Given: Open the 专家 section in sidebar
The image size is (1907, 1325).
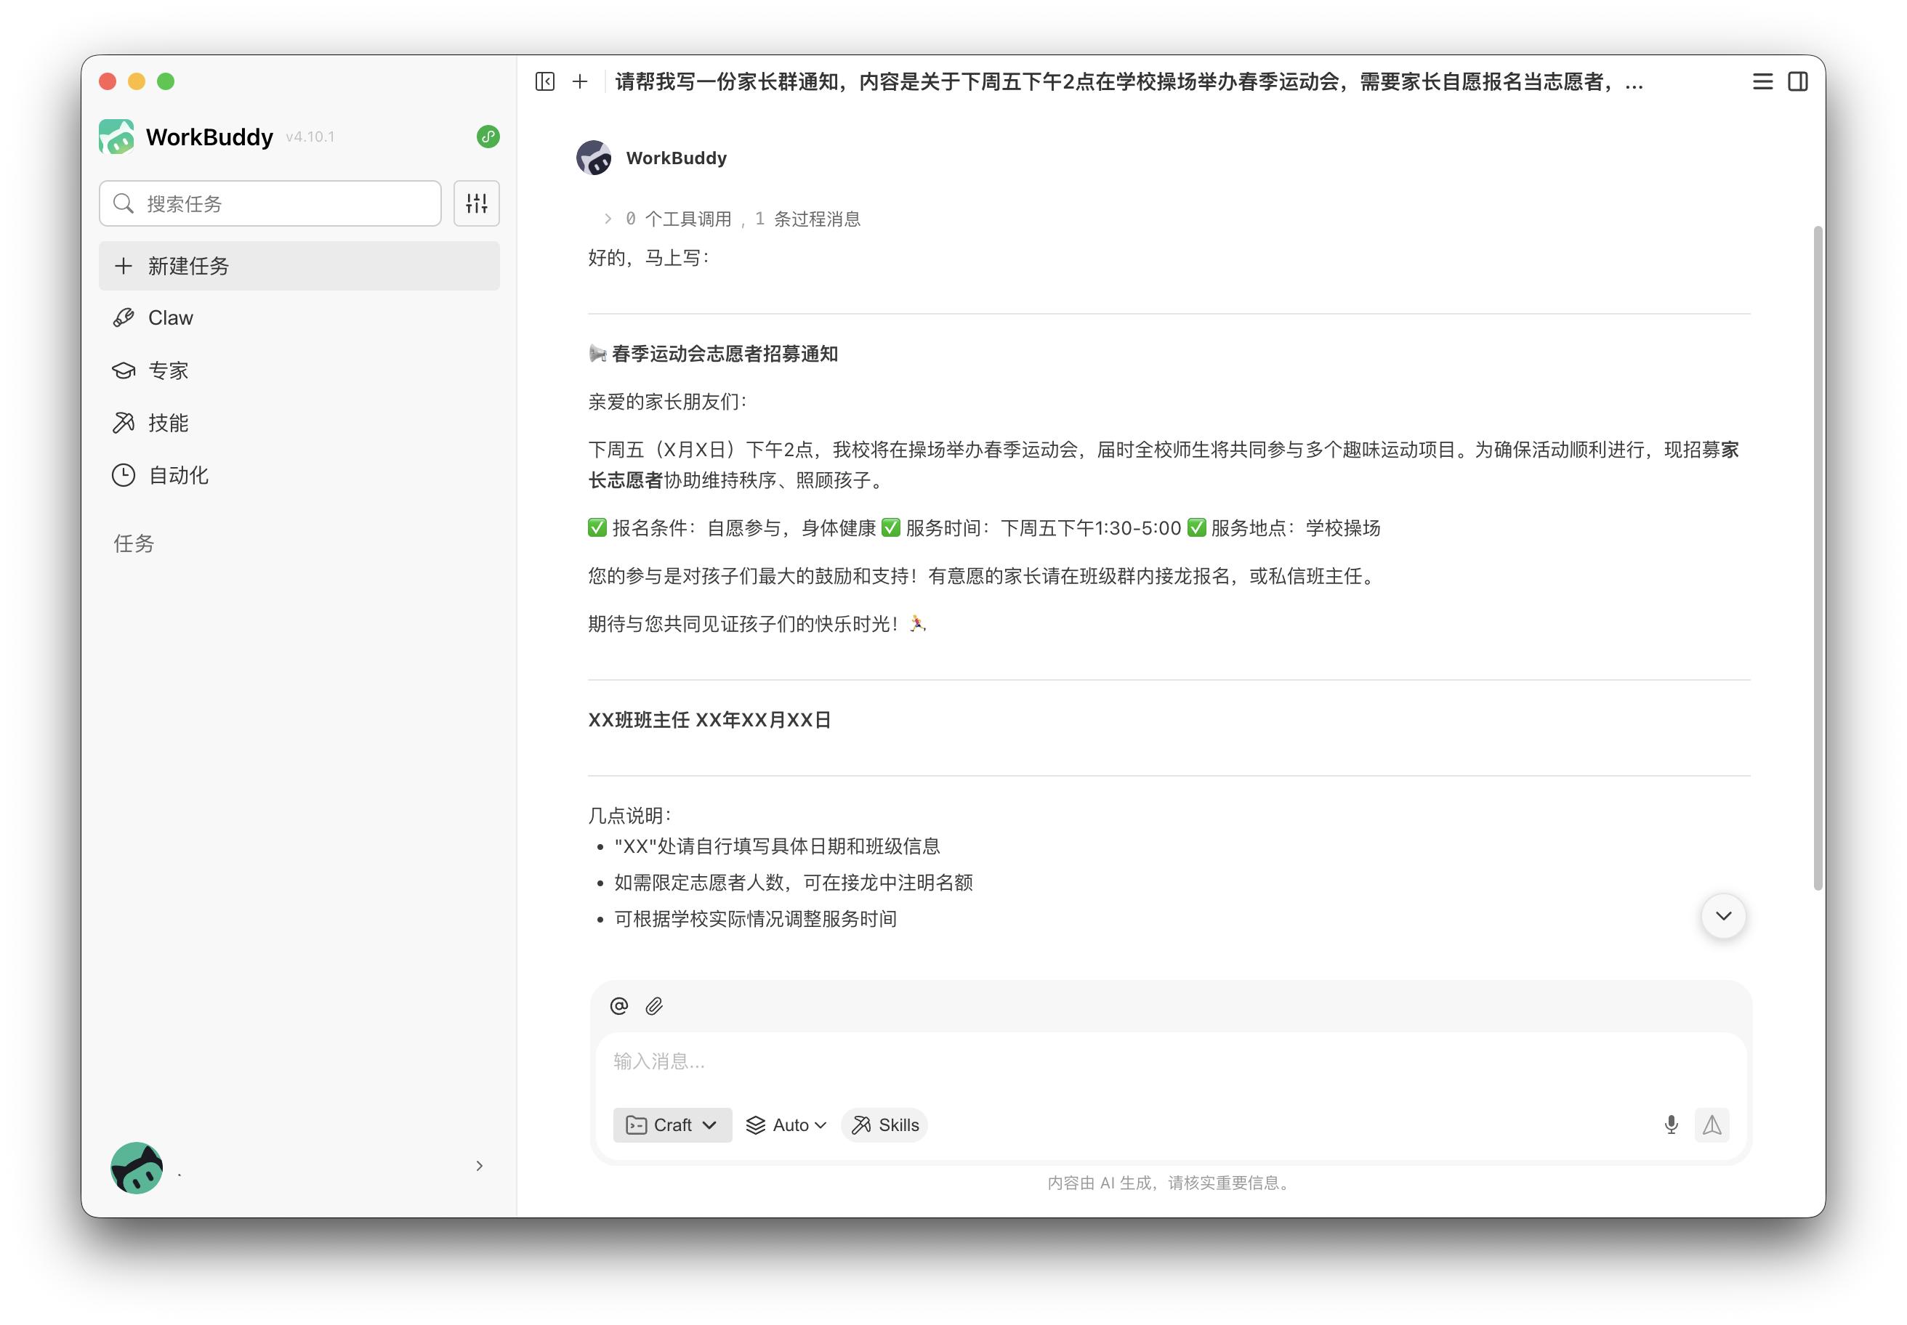Looking at the screenshot, I should [x=168, y=370].
